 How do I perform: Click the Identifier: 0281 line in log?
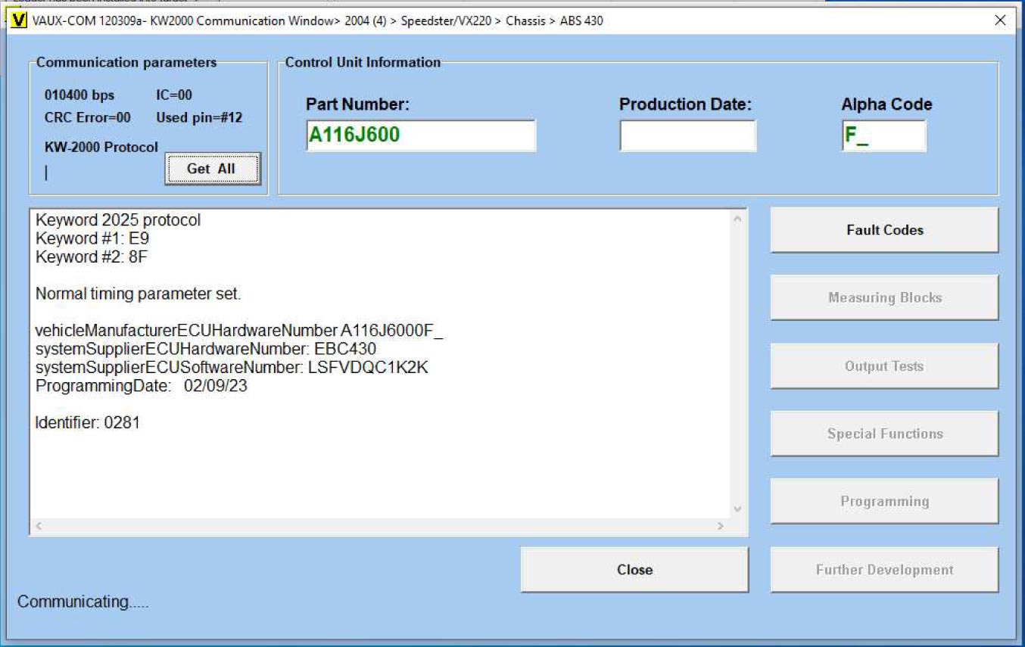point(88,423)
